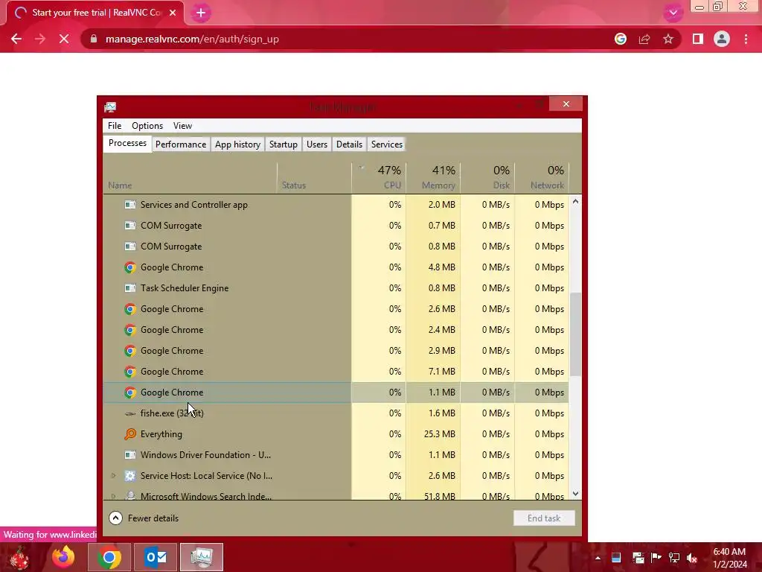Viewport: 762px width, 572px height.
Task: Click the address bar URL
Action: (192, 39)
